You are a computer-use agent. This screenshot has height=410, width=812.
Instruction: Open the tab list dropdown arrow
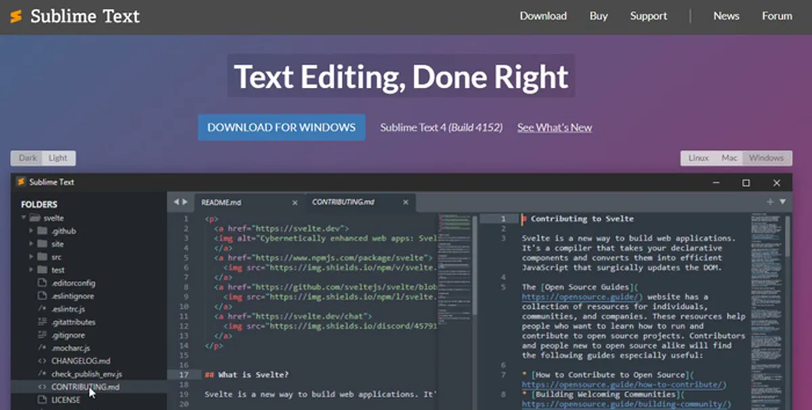783,202
